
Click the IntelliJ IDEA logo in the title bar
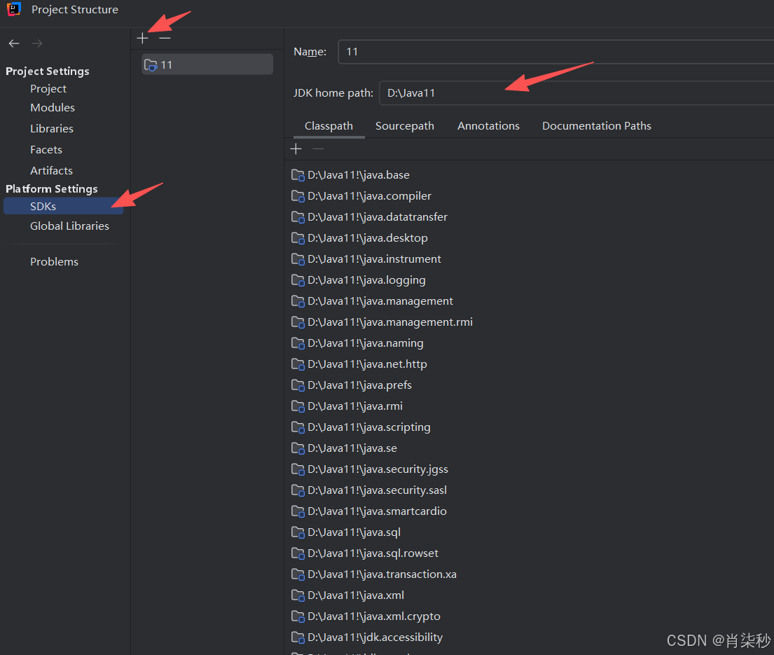coord(13,10)
